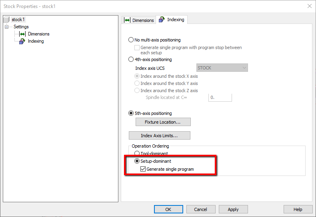Click the Dimensions tab arrows icon
The width and height of the screenshot is (316, 217).
point(127,20)
